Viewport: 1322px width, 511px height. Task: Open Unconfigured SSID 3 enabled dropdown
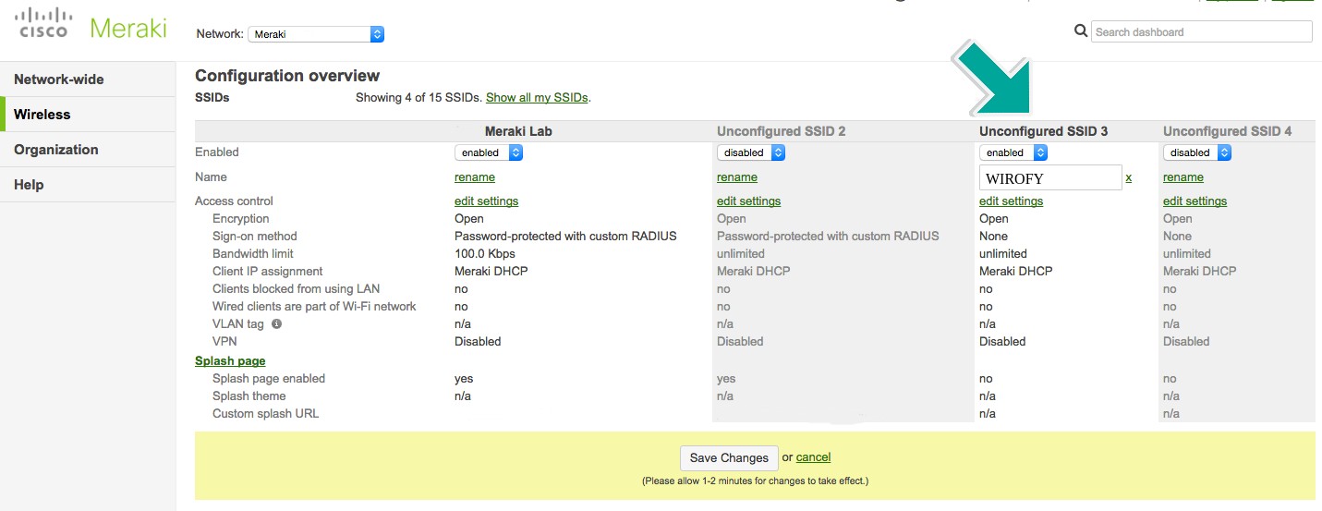1013,152
